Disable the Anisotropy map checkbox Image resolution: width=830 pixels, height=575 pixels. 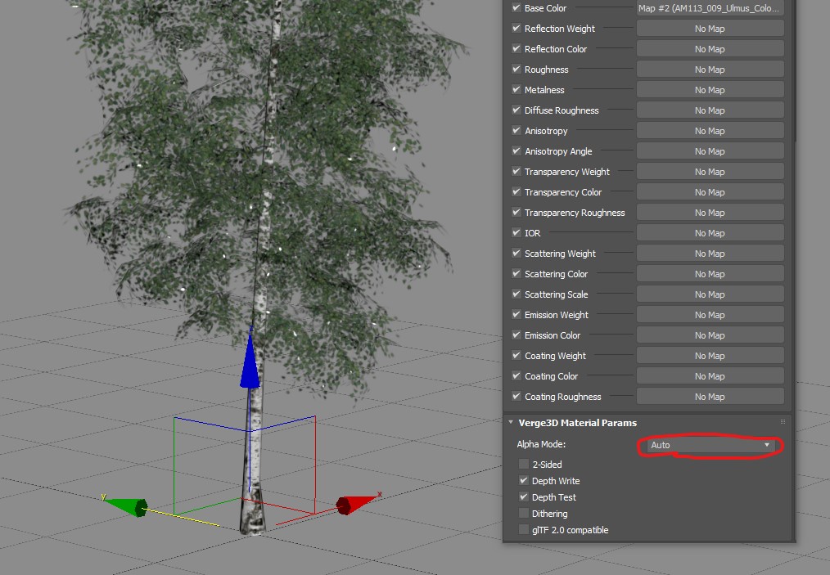[516, 131]
